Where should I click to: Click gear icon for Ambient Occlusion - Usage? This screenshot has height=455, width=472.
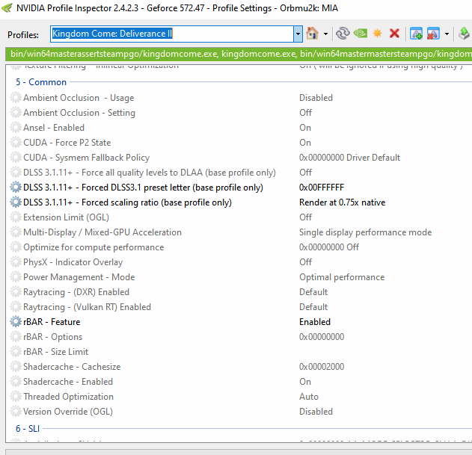pyautogui.click(x=16, y=97)
